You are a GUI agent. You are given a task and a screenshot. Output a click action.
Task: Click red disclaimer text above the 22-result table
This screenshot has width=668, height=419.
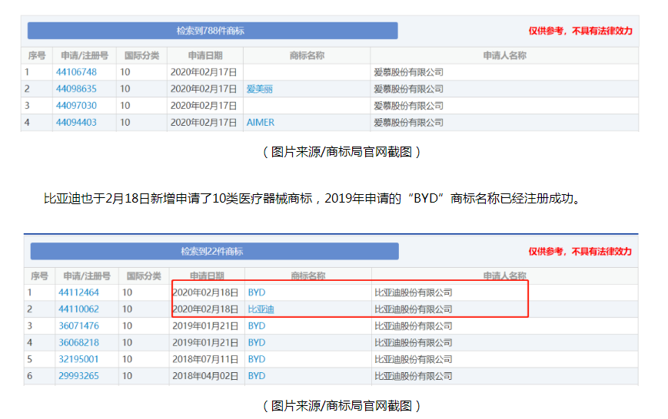click(580, 252)
